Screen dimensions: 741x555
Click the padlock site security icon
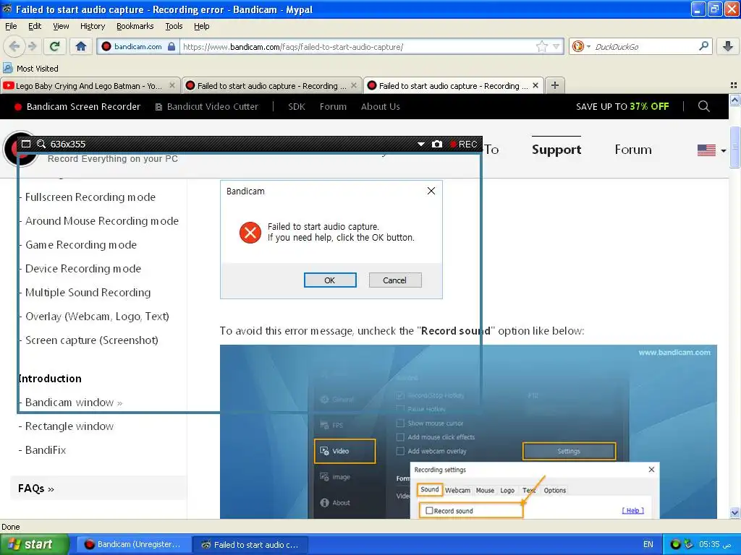(172, 46)
